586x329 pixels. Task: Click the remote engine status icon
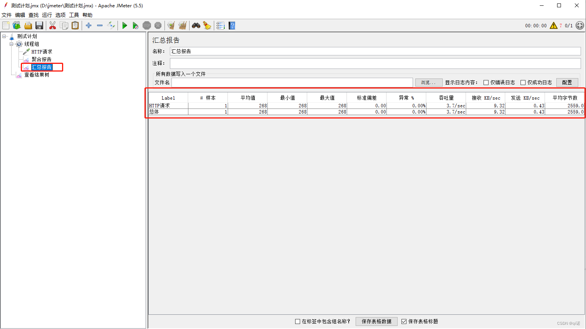580,25
